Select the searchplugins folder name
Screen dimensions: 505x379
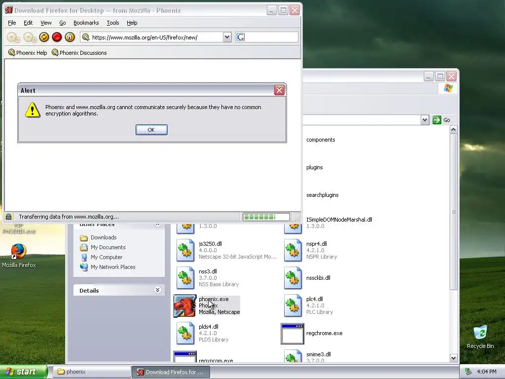tap(323, 195)
